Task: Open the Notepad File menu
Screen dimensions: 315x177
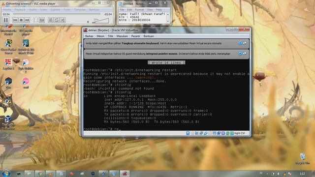Action: (x=122, y=10)
